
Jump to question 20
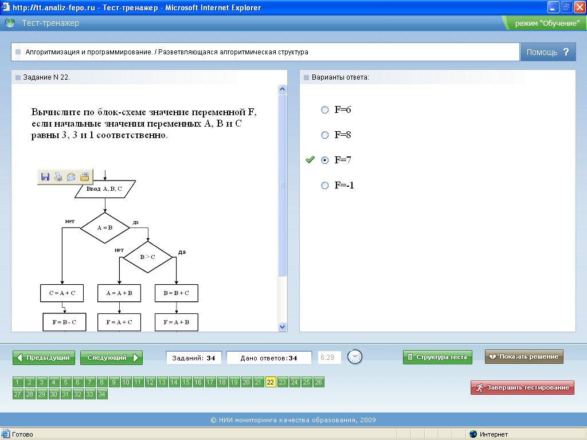[246, 382]
